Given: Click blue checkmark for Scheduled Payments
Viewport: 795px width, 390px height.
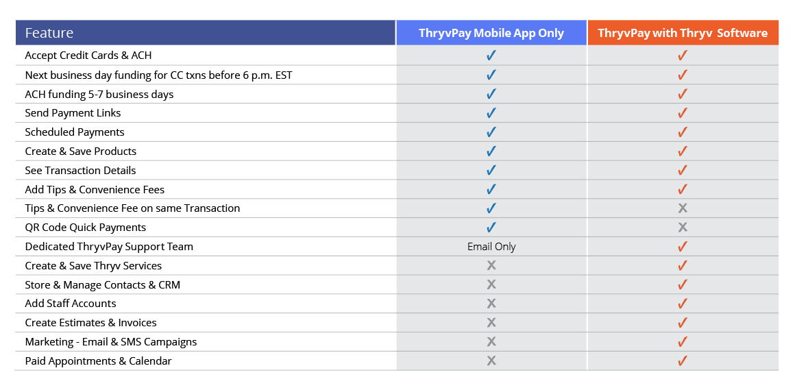Looking at the screenshot, I should (491, 132).
